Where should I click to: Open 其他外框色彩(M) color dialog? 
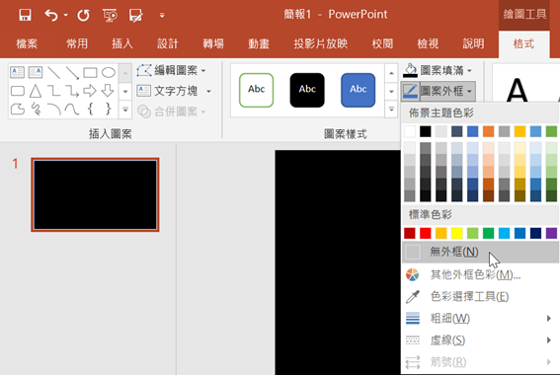[480, 274]
